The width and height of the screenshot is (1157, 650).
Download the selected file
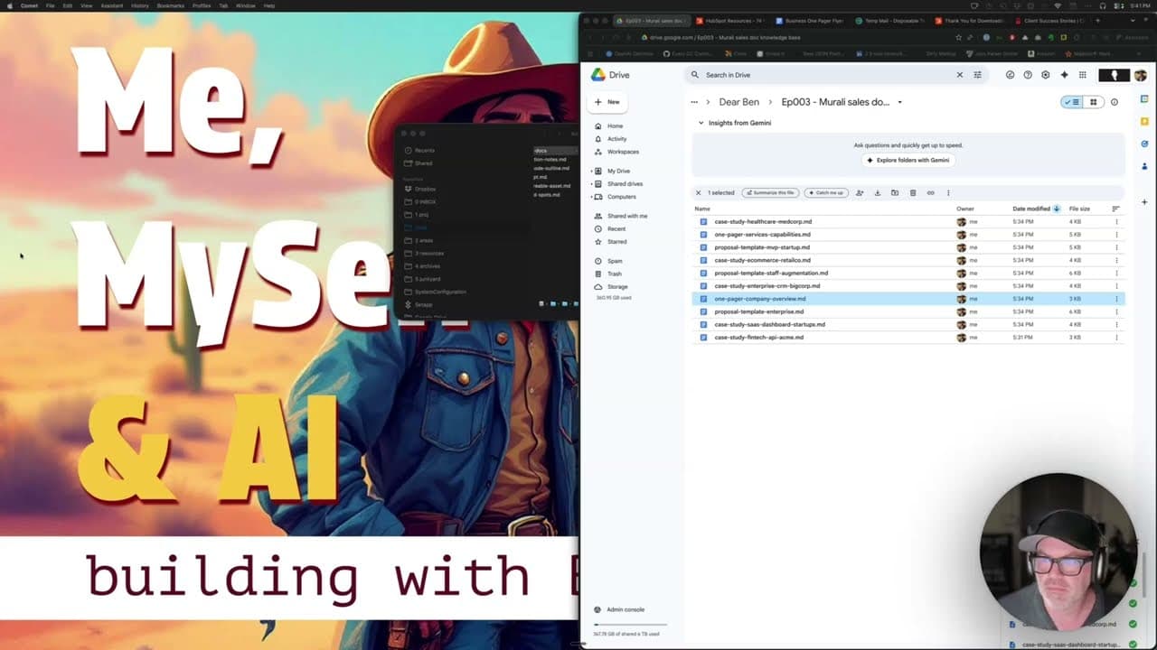point(877,192)
